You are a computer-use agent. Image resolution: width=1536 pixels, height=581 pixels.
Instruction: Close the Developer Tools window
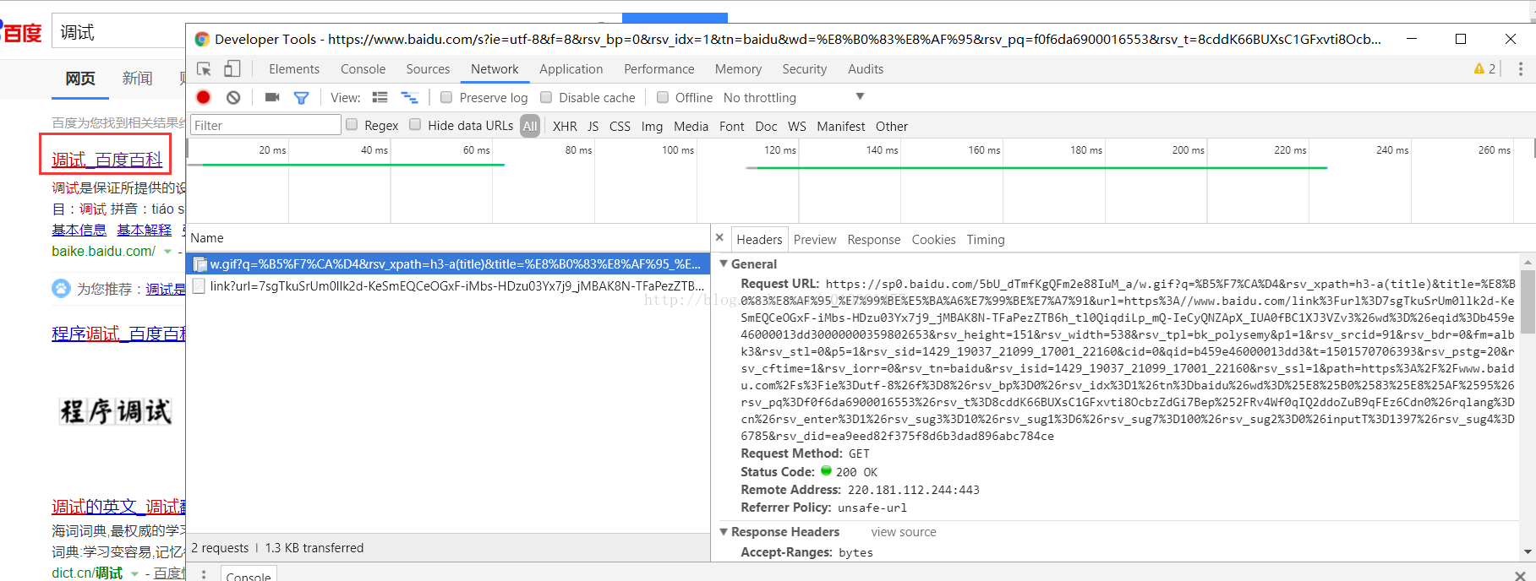1511,39
